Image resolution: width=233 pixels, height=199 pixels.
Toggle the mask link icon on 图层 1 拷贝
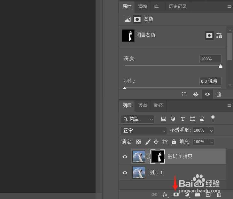click(148, 157)
